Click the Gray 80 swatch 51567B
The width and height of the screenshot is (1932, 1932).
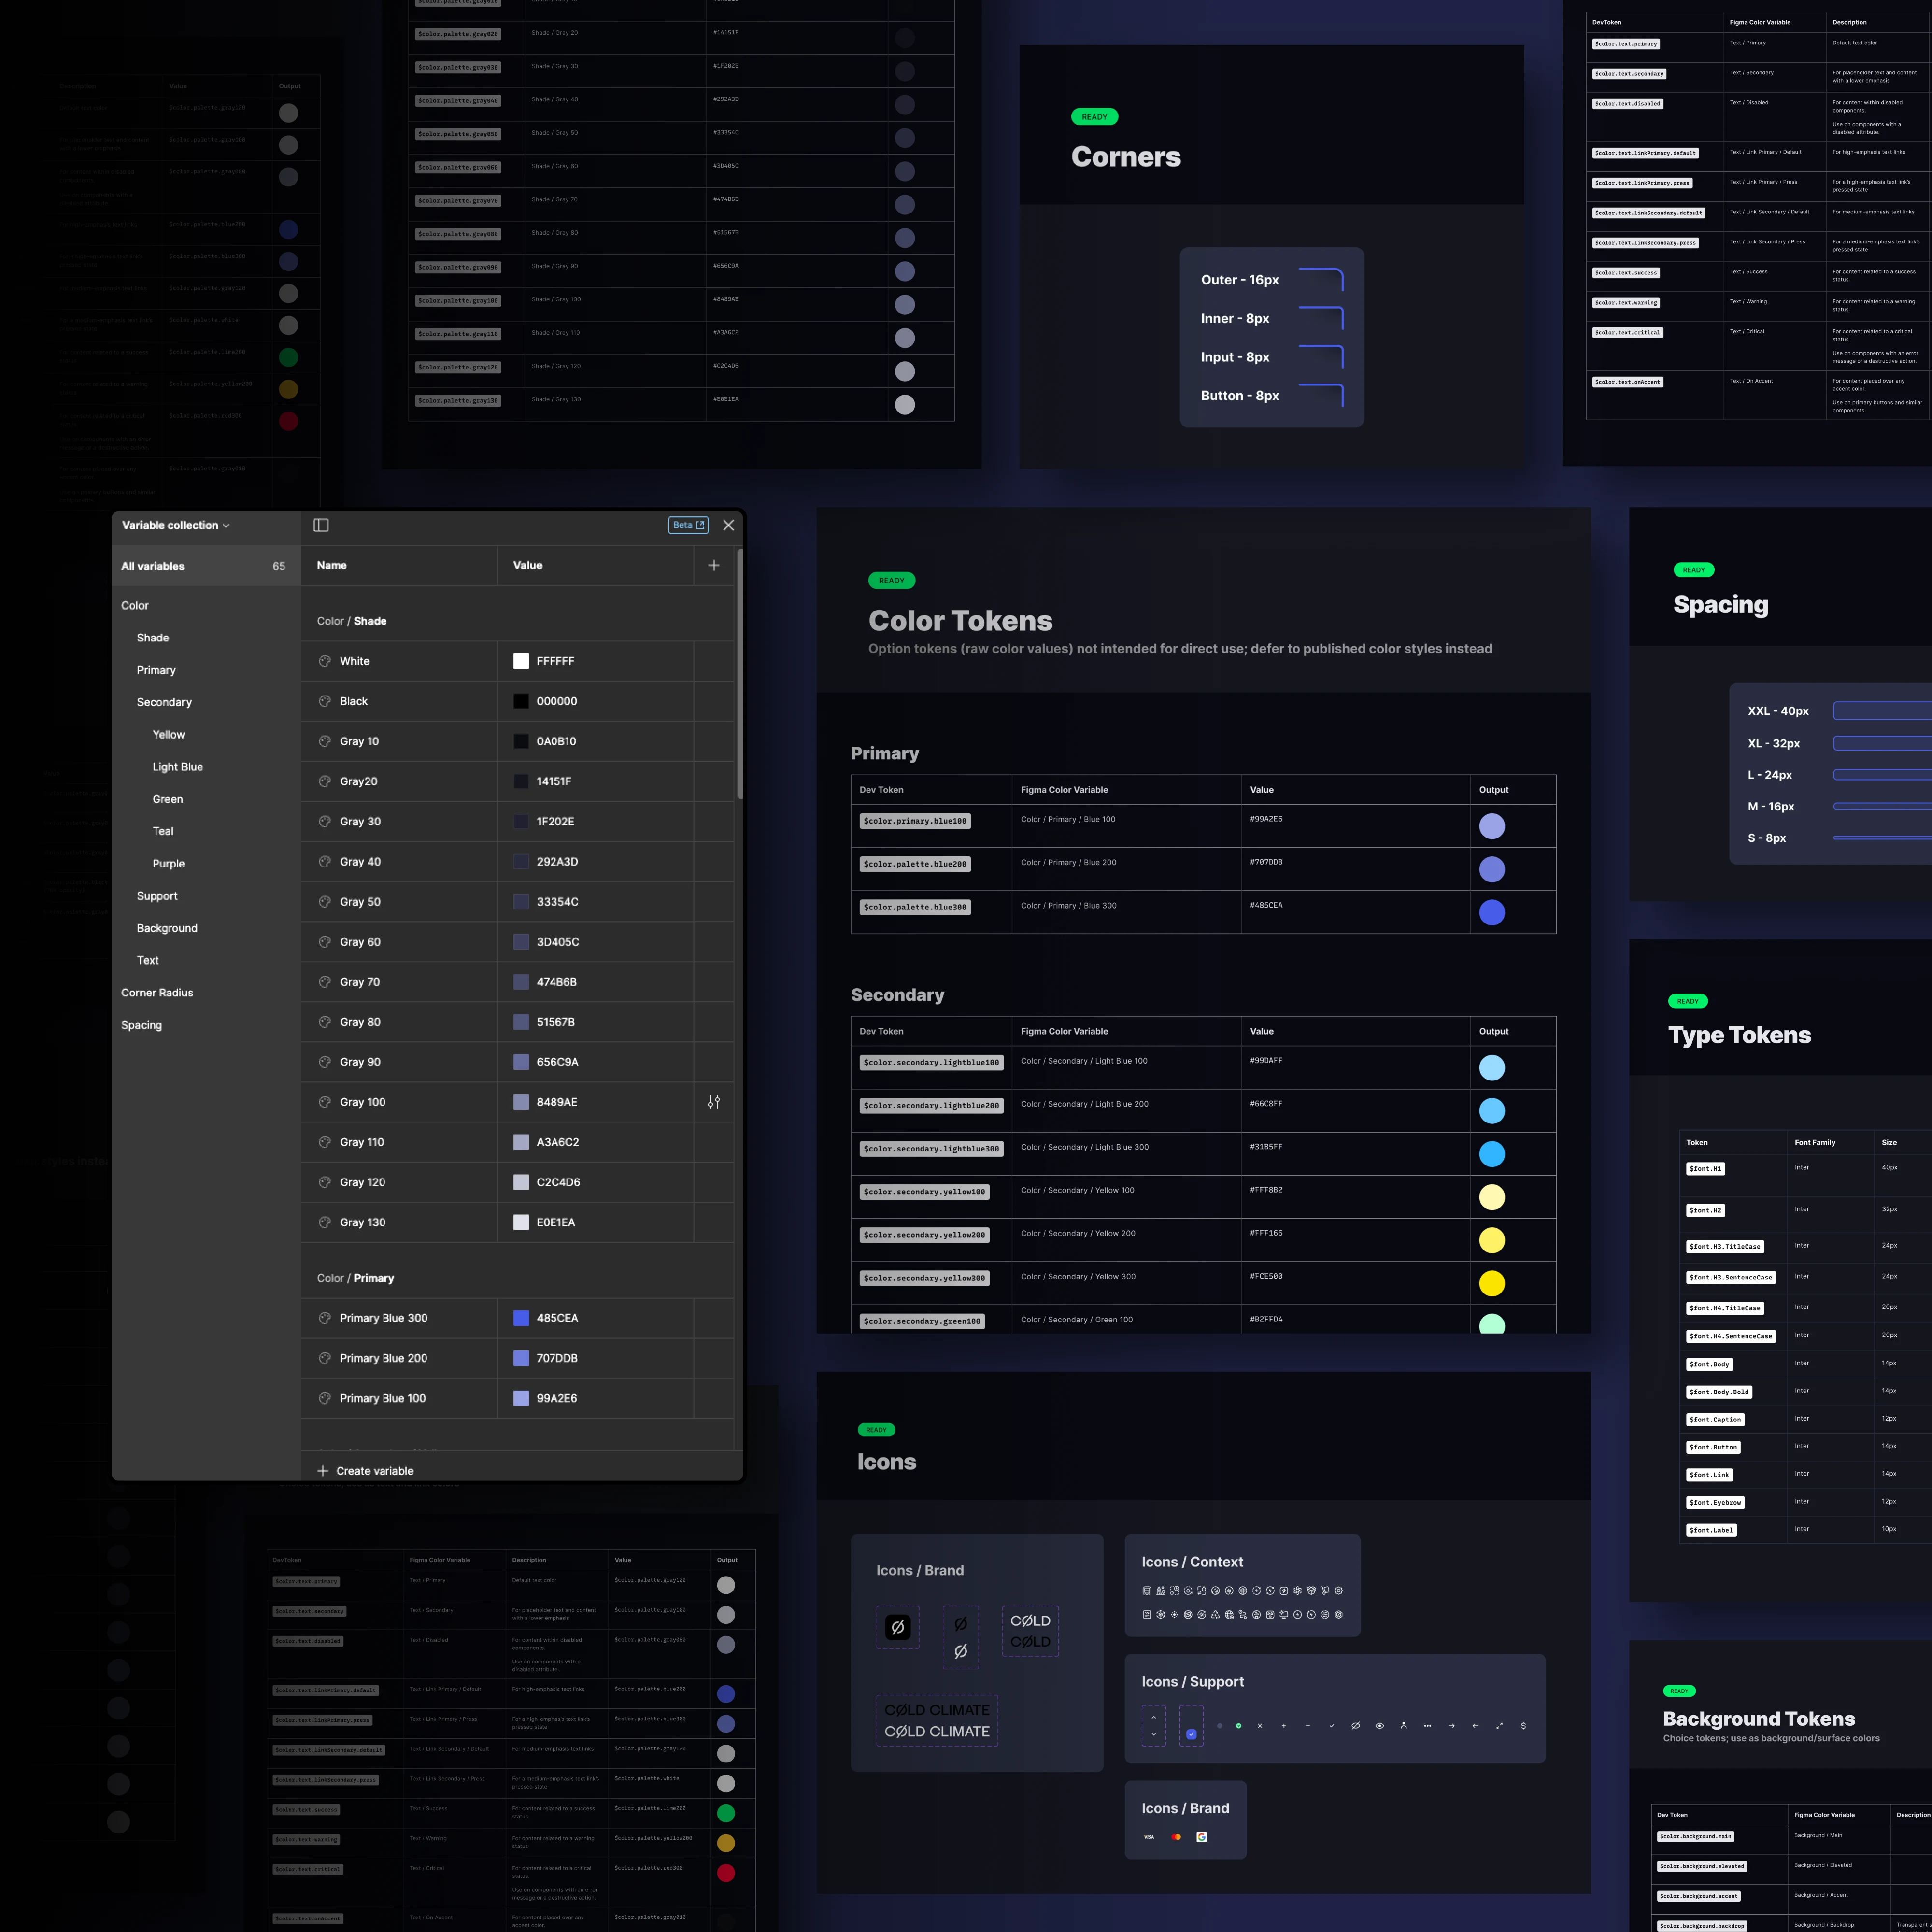point(521,1022)
